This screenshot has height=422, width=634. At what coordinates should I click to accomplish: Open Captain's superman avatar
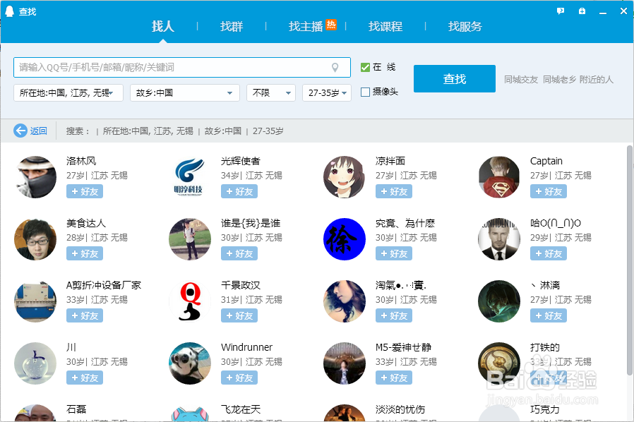(x=499, y=177)
